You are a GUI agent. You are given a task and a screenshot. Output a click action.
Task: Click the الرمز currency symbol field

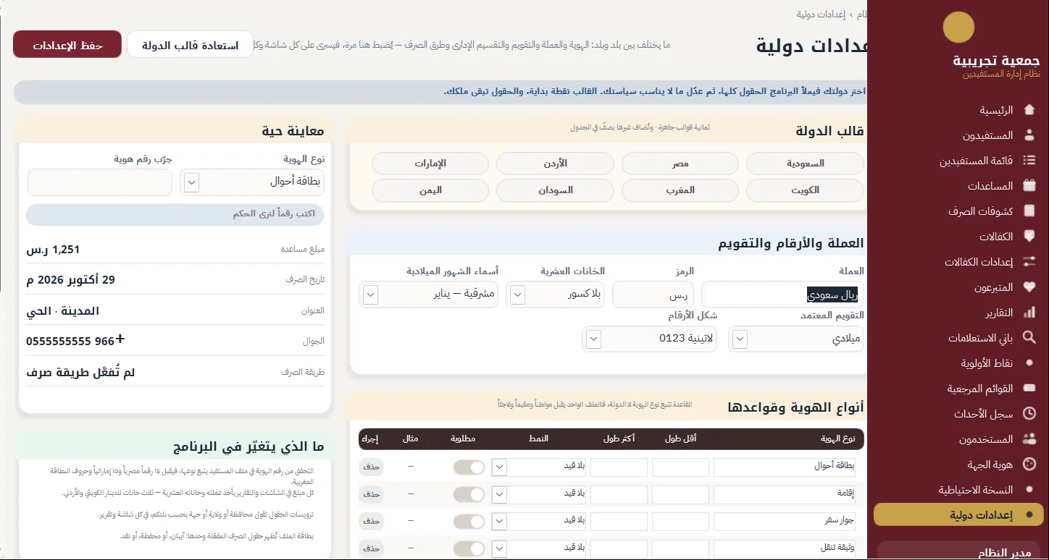(653, 294)
